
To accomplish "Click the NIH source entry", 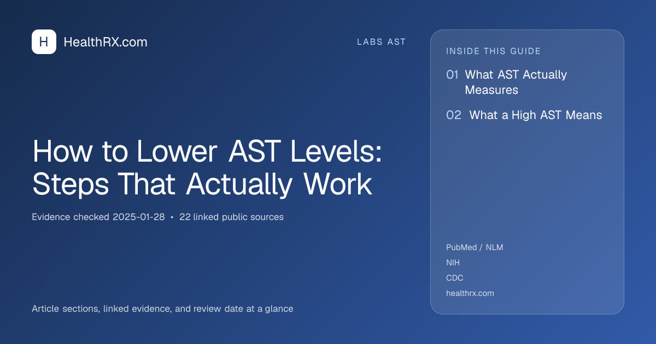I will click(453, 263).
